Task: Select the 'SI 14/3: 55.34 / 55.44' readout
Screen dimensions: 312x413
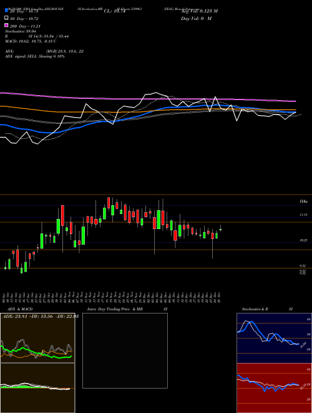Action: (49, 36)
